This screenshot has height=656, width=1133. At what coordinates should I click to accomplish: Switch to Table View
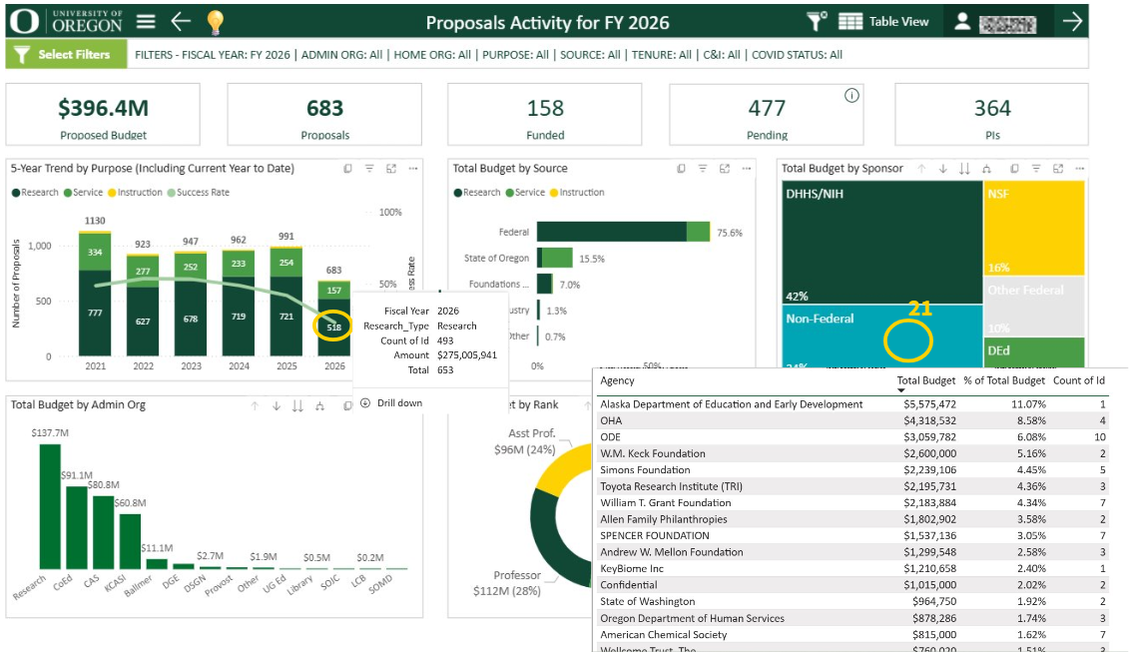(883, 22)
